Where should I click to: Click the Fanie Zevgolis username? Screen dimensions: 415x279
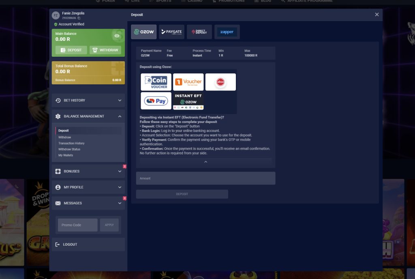[73, 13]
